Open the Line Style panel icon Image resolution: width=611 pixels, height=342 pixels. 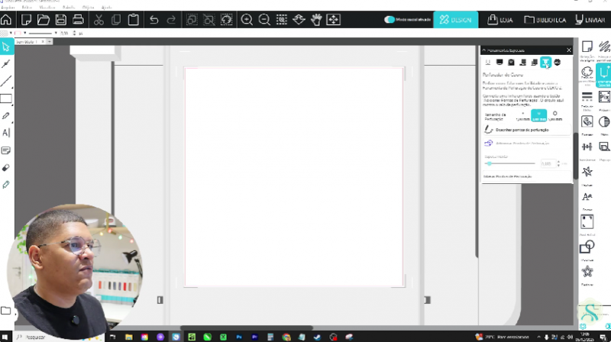587,97
